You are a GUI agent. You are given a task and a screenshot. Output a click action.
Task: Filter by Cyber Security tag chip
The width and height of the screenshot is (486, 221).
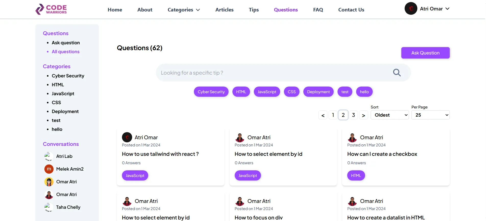coord(211,92)
